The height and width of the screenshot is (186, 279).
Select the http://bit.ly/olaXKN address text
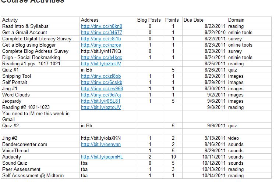(x=101, y=138)
